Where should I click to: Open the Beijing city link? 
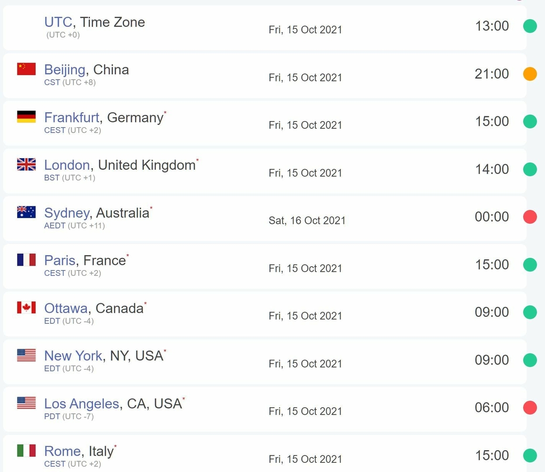pos(65,70)
